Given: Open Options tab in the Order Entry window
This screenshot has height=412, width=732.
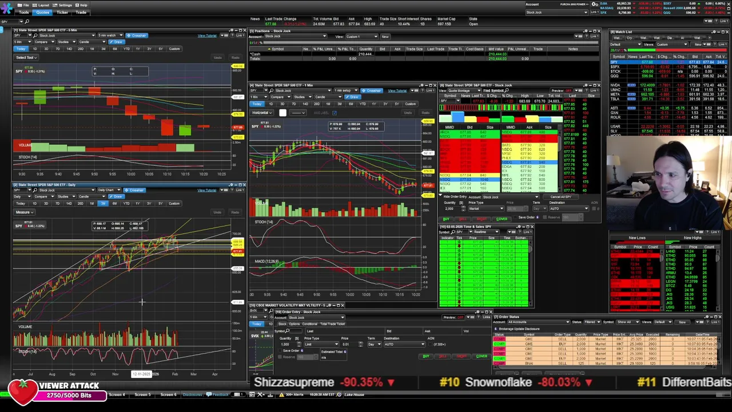Looking at the screenshot, I should tap(294, 324).
